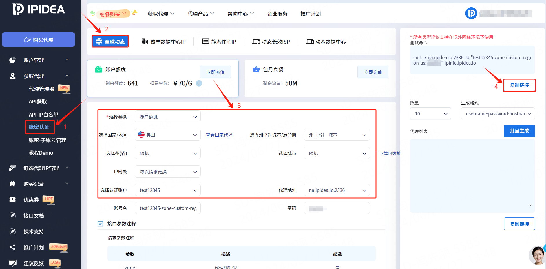Open API-IP白名单 in sidebar
The height and width of the screenshot is (269, 546).
point(43,115)
